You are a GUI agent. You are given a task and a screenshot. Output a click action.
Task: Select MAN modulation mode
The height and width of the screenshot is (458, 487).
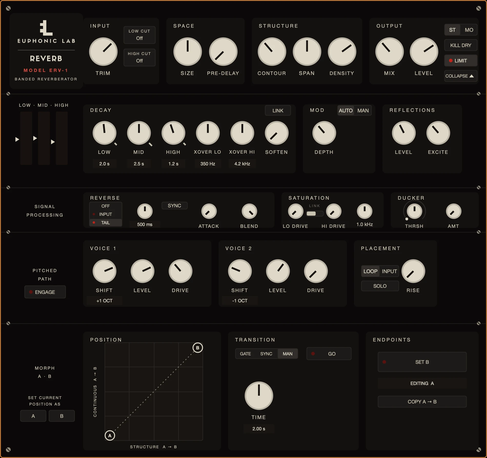pos(363,111)
